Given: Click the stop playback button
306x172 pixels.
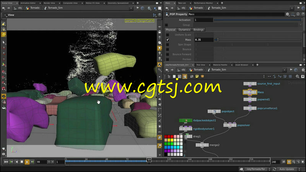Looking at the screenshot, I should (x=22, y=162).
